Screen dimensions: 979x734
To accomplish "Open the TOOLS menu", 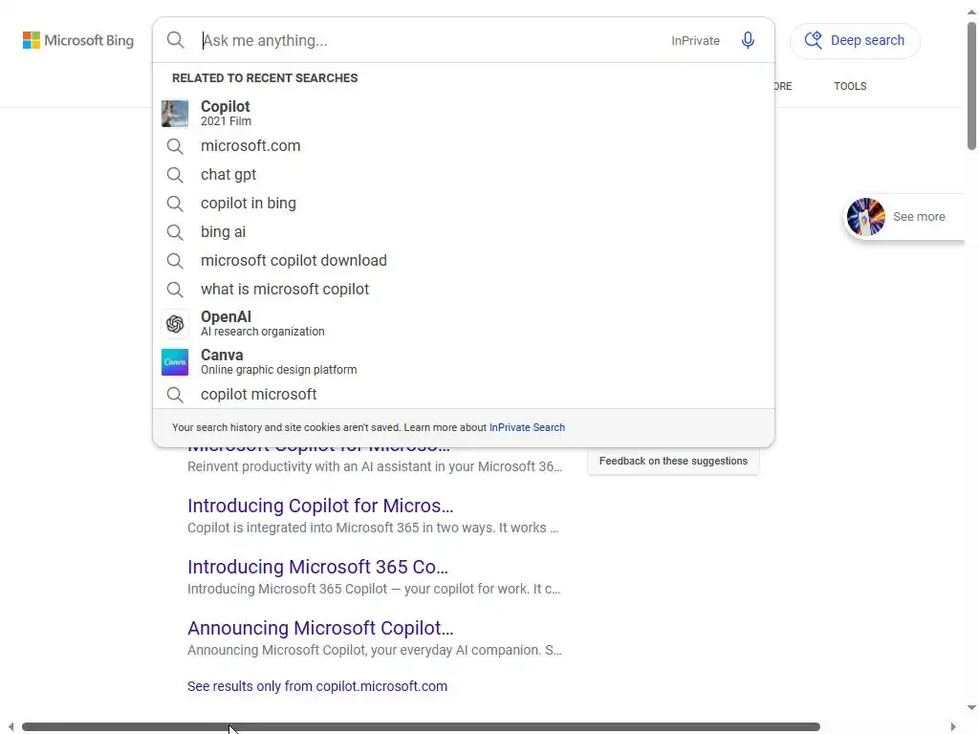I will click(850, 86).
